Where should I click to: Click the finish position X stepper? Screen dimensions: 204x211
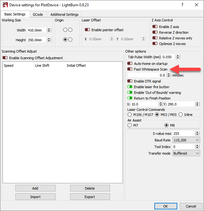coord(161,104)
